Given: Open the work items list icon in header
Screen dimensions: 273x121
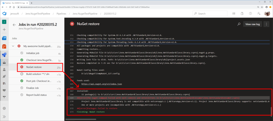Looking at the screenshot, I should point(234,14).
